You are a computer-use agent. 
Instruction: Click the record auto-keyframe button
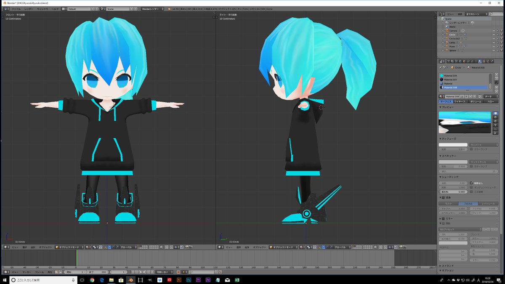point(178,272)
